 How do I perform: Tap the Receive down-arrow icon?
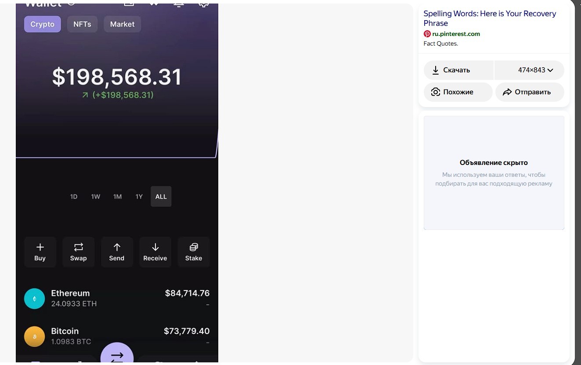pos(155,247)
